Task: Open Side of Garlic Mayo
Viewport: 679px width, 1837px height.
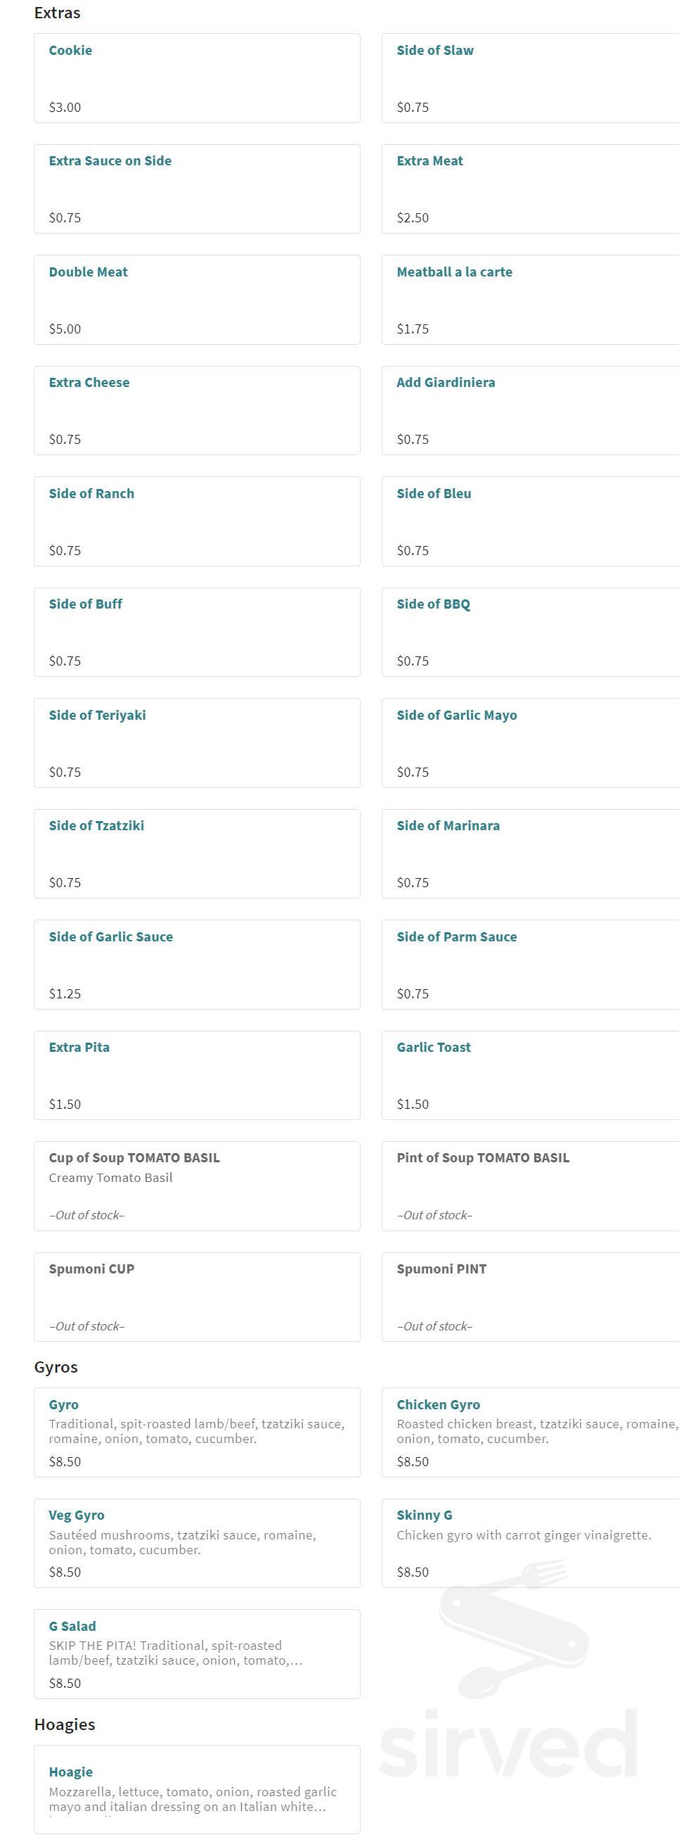Action: (x=530, y=742)
